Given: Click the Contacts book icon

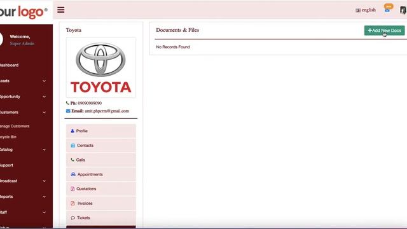Looking at the screenshot, I should point(73,146).
